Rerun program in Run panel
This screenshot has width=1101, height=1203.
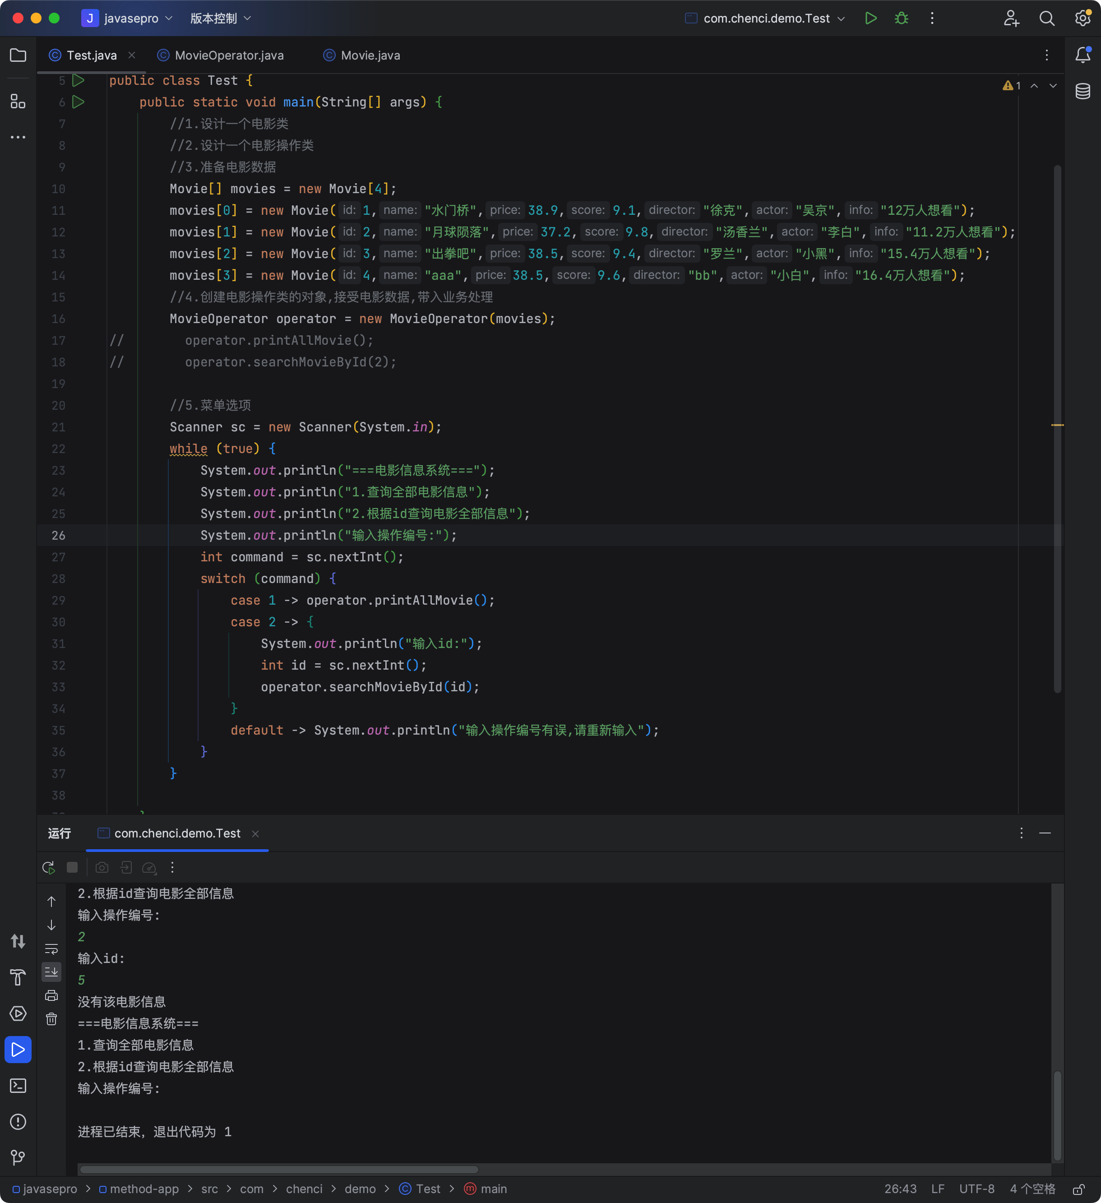tap(49, 867)
